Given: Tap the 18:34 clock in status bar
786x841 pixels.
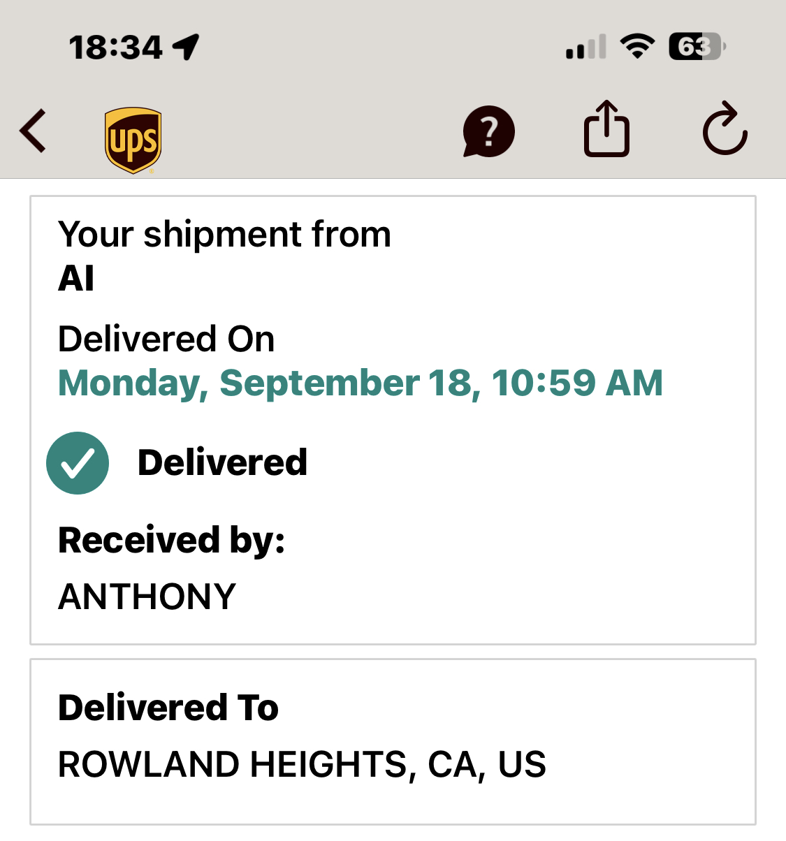Looking at the screenshot, I should tap(116, 47).
